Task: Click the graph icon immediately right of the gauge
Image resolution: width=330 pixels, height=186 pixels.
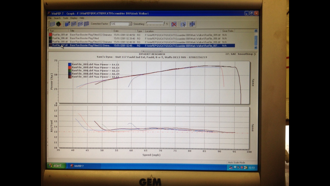Action: (67, 24)
